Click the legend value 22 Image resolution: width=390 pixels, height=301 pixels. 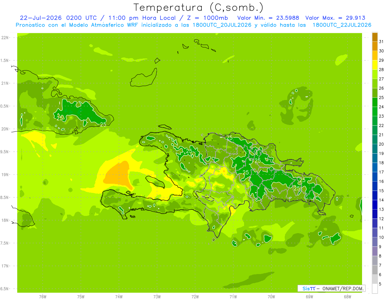click(x=382, y=125)
